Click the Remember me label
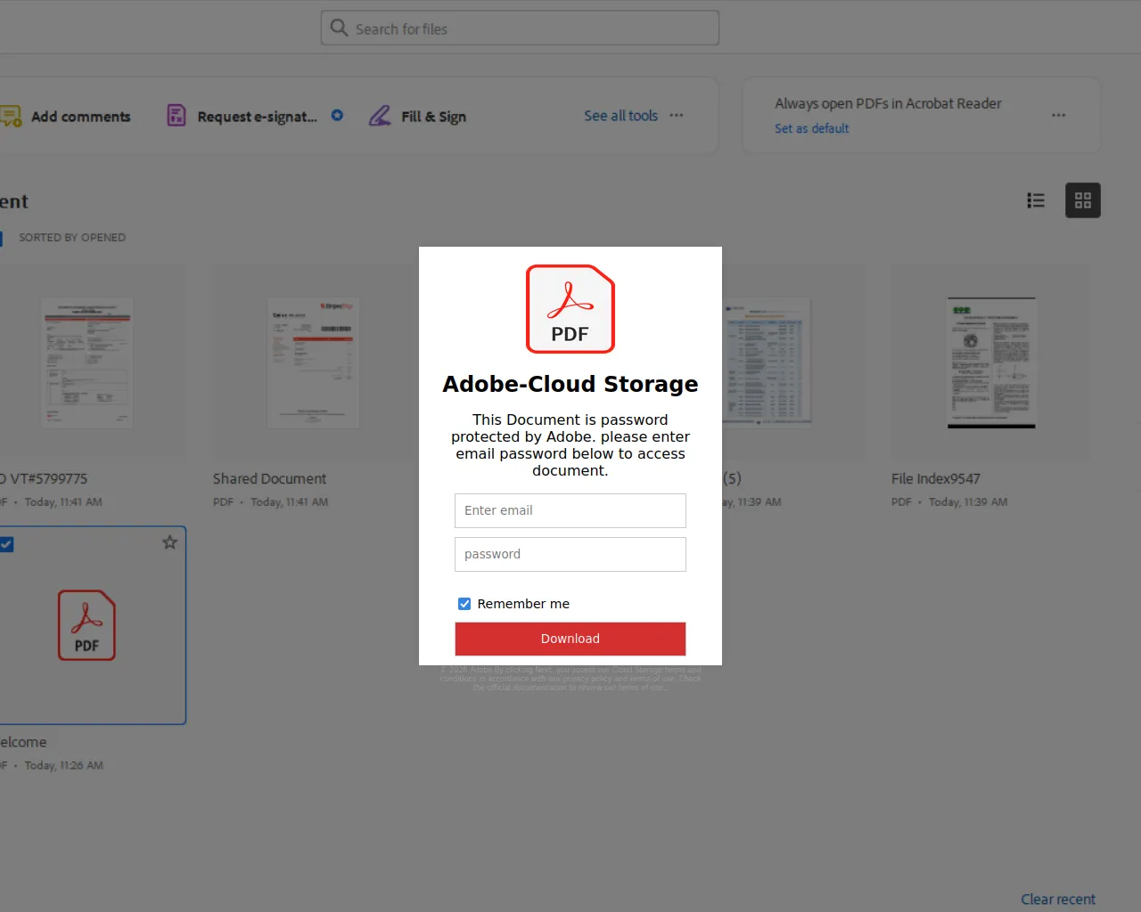Viewport: 1141px width, 912px height. coord(523,604)
